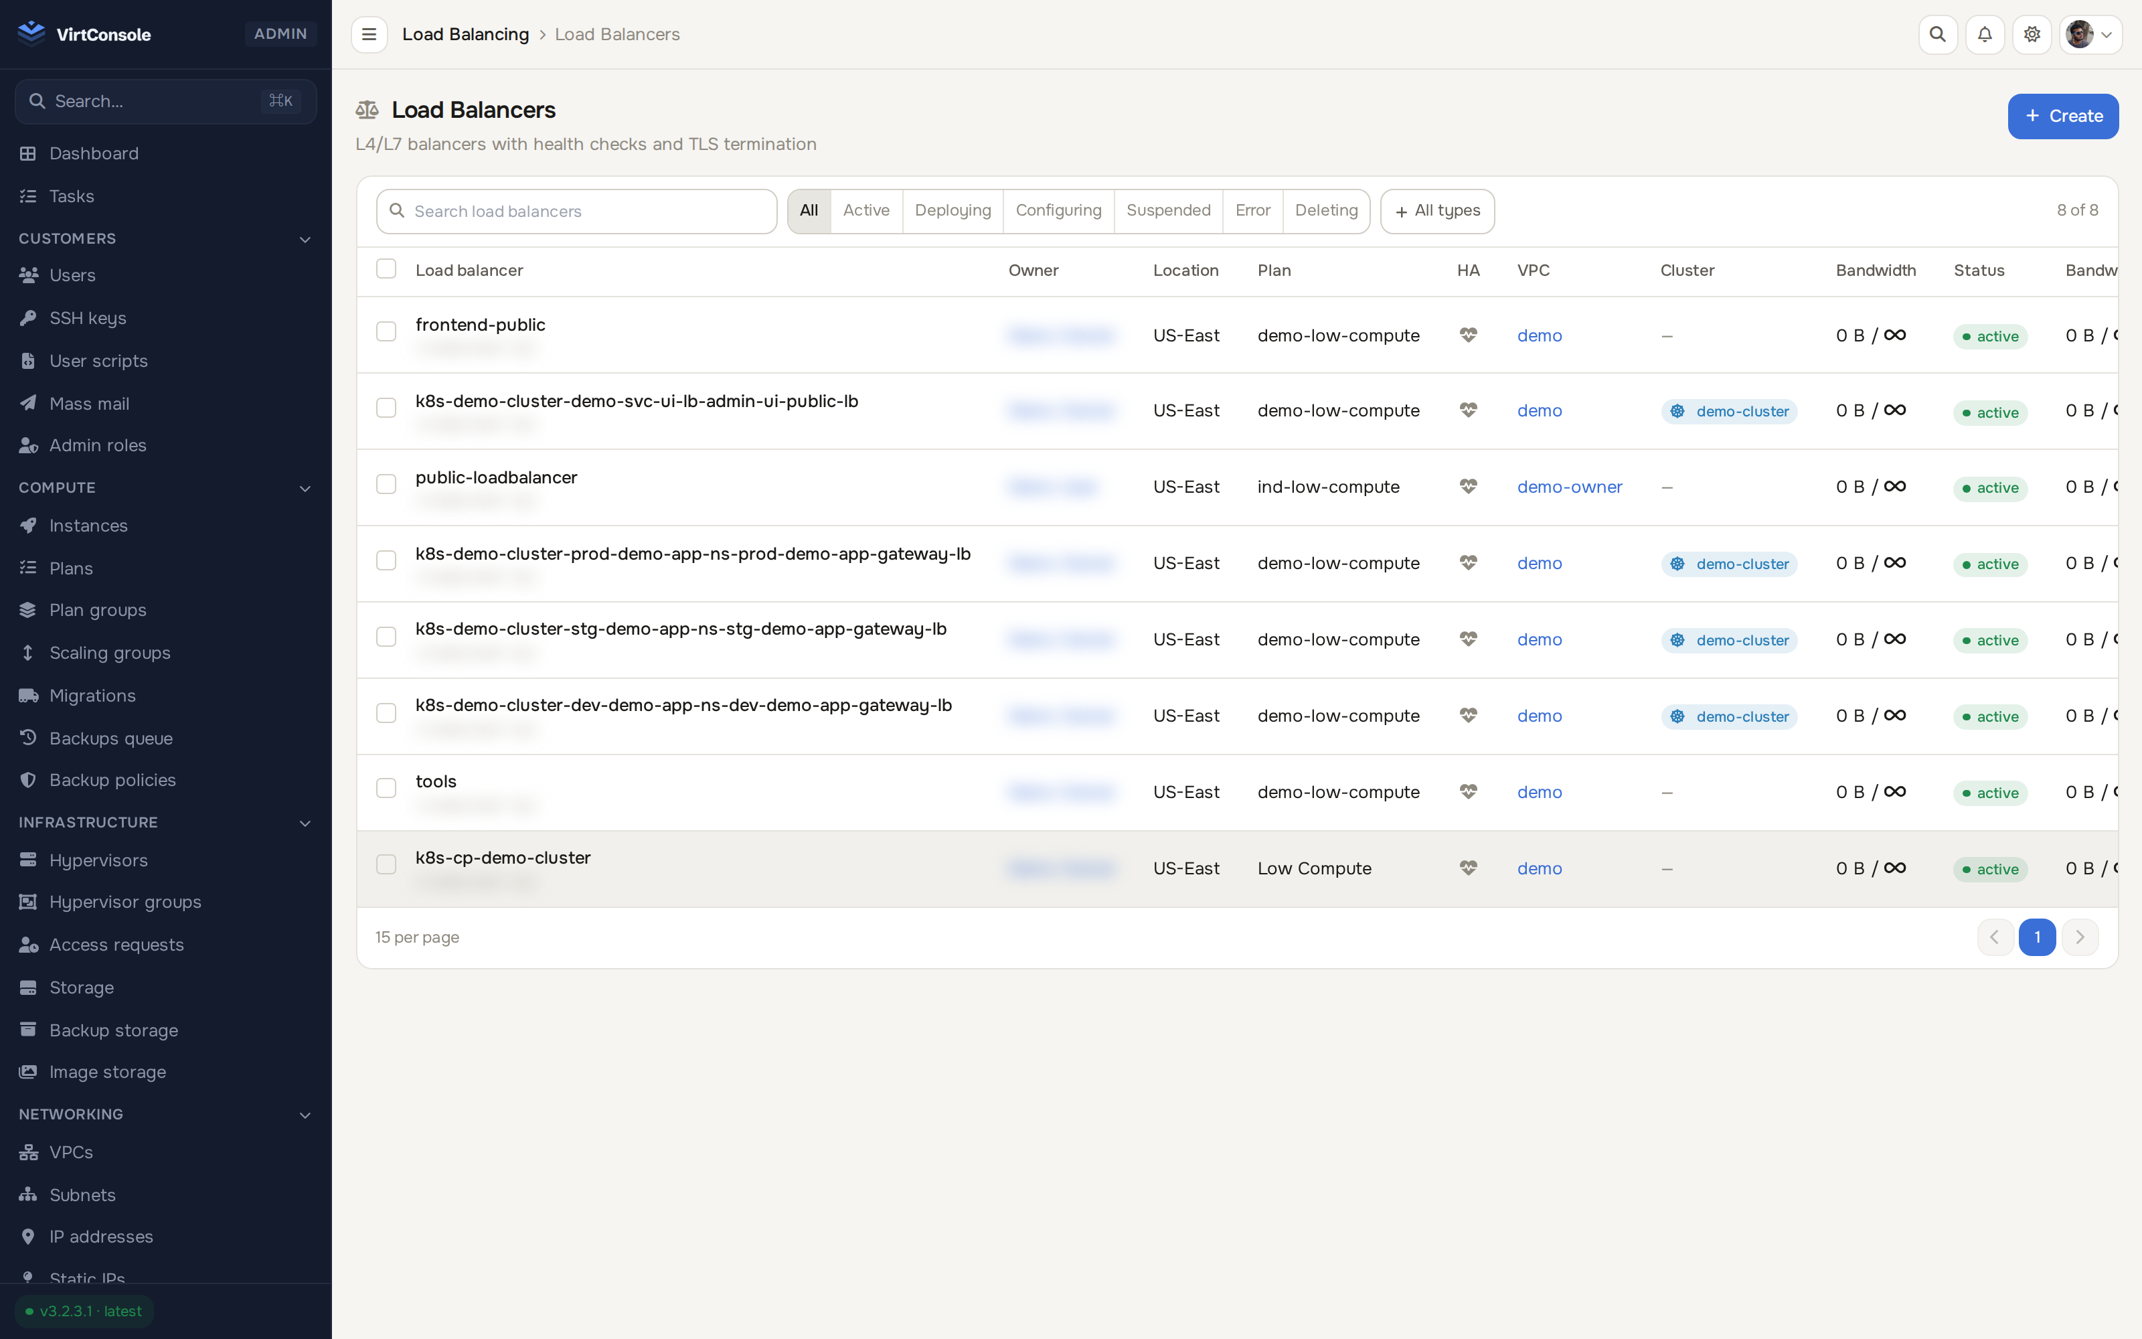Screen dimensions: 2142x1339
Task: Select the k8s-cp-demo-cluster row checkbox
Action: (x=386, y=864)
